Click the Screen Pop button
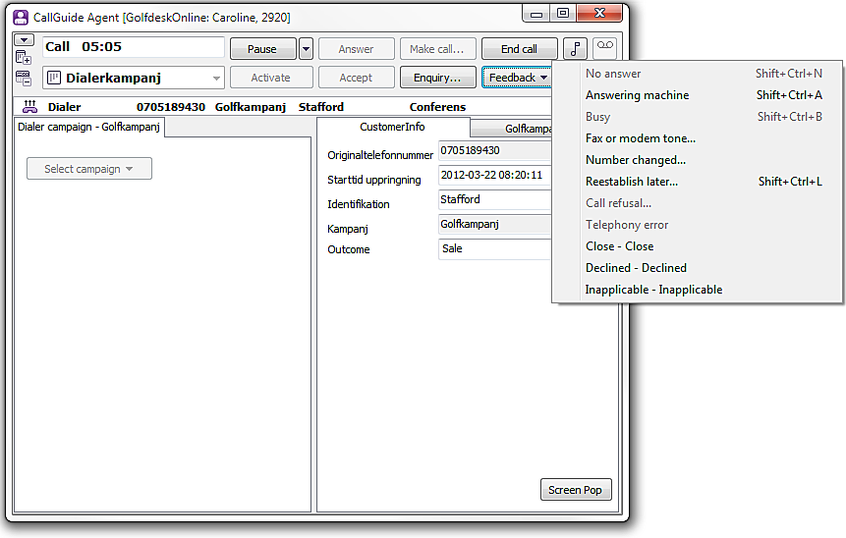The height and width of the screenshot is (538, 846). (x=576, y=490)
